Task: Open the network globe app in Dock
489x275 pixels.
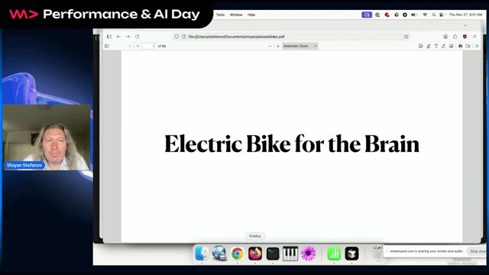Action: 219,254
